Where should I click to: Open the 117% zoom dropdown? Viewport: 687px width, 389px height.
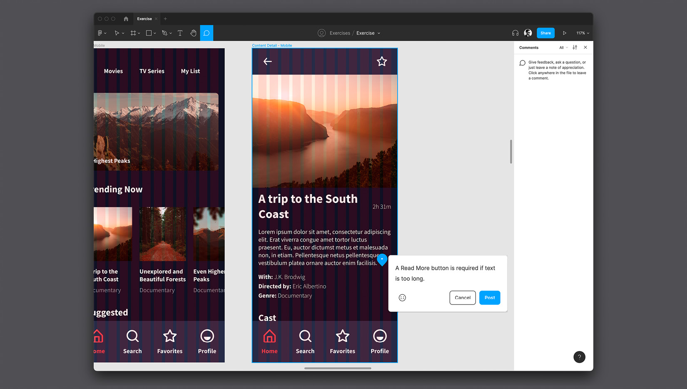click(x=582, y=33)
